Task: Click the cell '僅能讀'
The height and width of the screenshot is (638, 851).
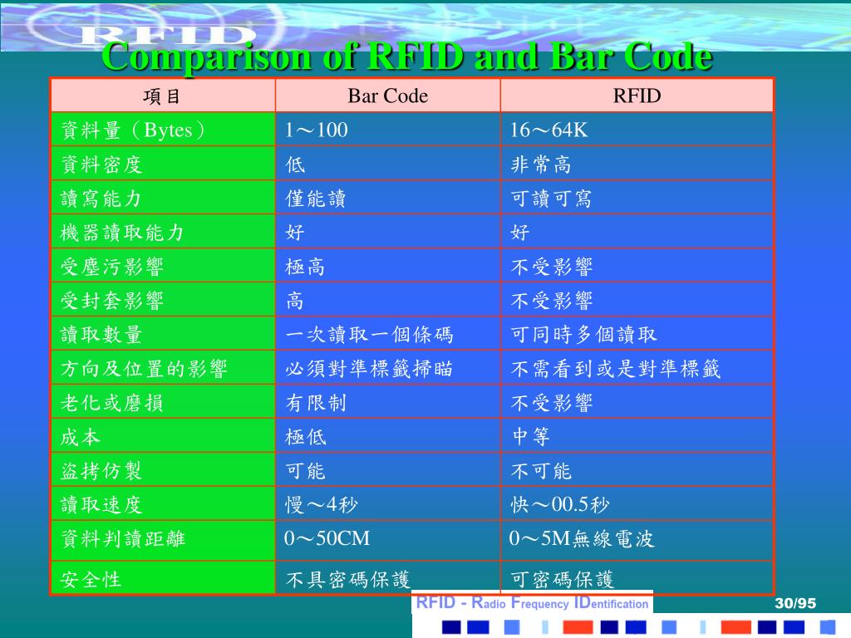Action: [387, 199]
